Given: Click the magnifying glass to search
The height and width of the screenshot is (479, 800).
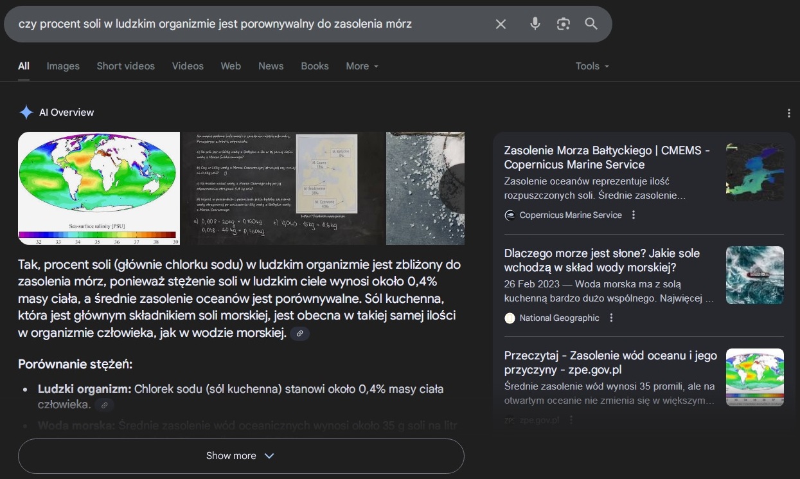Looking at the screenshot, I should tap(591, 24).
